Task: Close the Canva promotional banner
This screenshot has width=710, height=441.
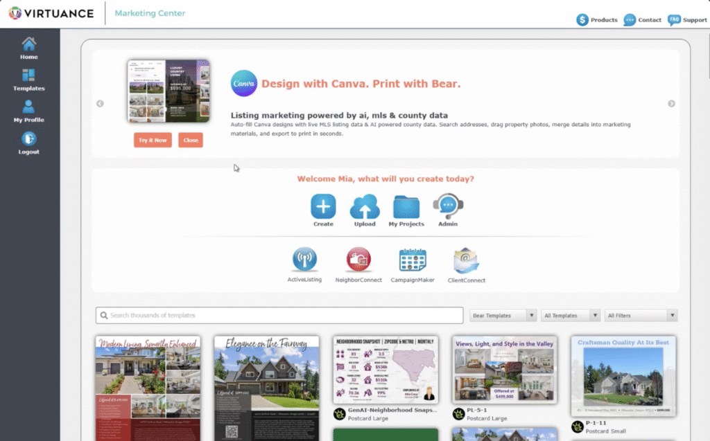Action: (191, 140)
